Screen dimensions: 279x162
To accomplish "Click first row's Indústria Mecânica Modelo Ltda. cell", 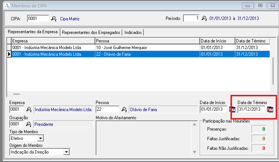I will [53, 48].
